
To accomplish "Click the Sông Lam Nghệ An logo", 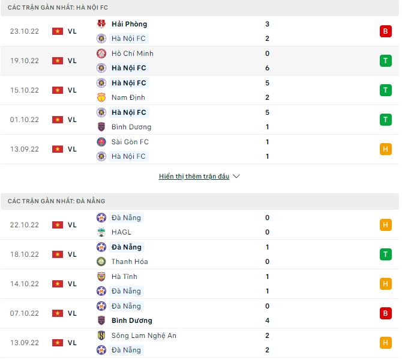I will click(101, 336).
